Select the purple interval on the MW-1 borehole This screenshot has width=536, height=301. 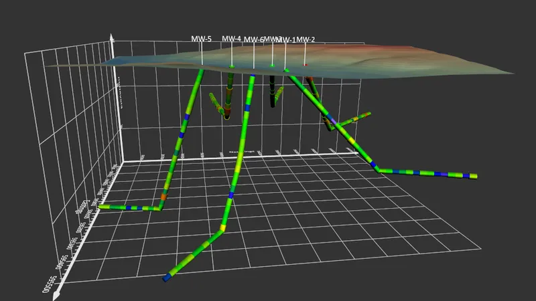click(x=333, y=122)
